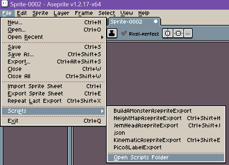229x165 pixels.
Task: Select the ink type icon in toolbar
Action: coord(112,33)
